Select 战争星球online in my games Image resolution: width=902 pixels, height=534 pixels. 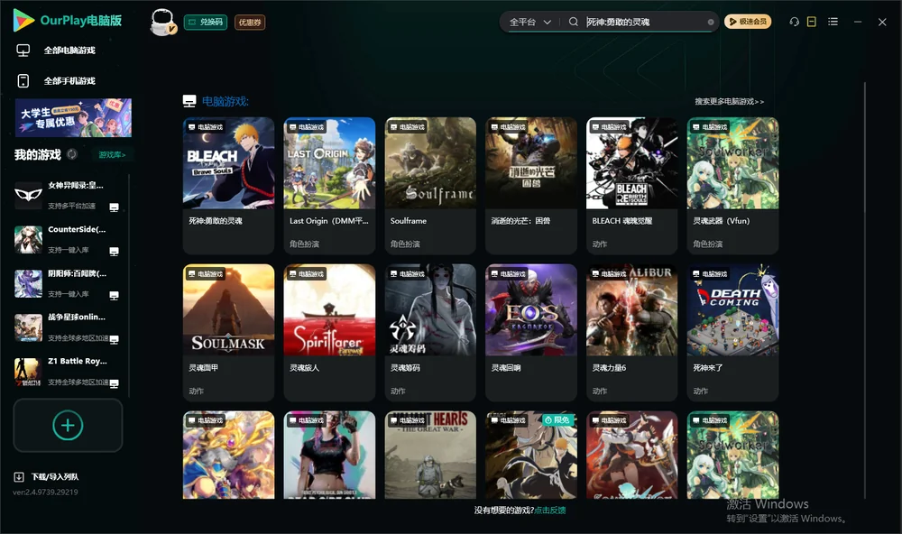(x=68, y=328)
